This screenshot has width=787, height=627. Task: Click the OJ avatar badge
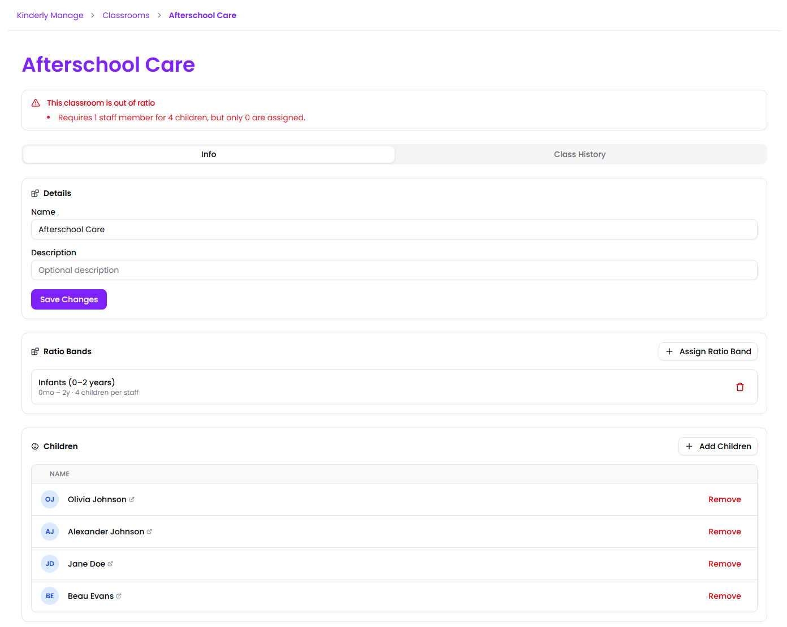click(50, 499)
